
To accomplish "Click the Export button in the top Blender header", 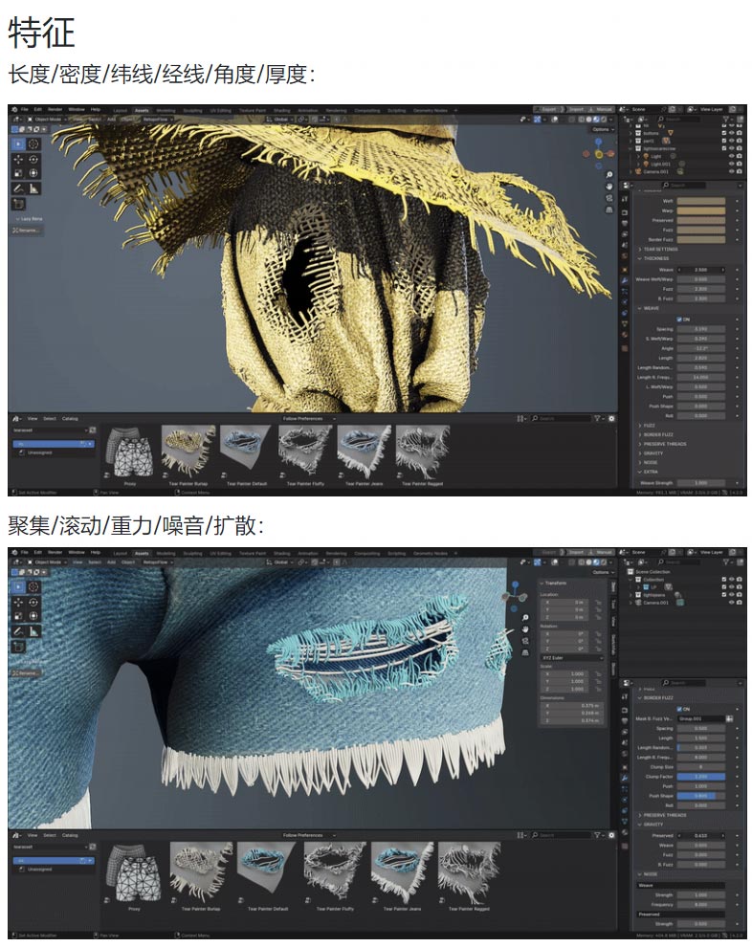I will coord(549,110).
